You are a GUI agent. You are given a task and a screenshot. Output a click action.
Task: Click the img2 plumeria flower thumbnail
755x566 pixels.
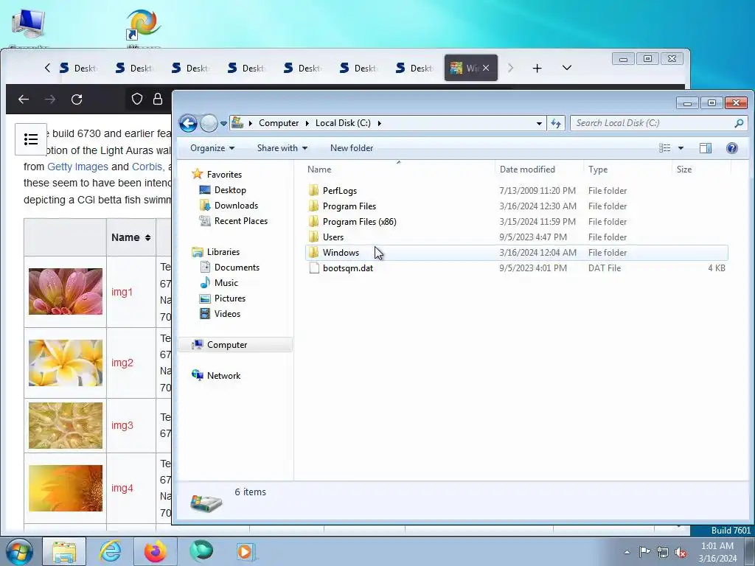point(66,363)
